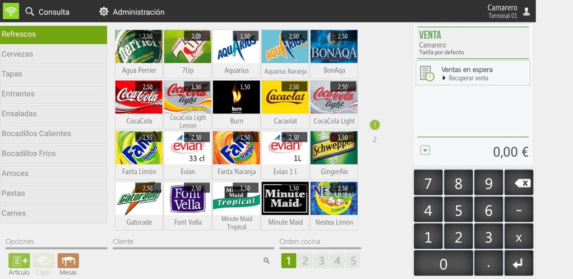Open the Arroces category
Image resolution: width=573 pixels, height=279 pixels.
[53, 173]
